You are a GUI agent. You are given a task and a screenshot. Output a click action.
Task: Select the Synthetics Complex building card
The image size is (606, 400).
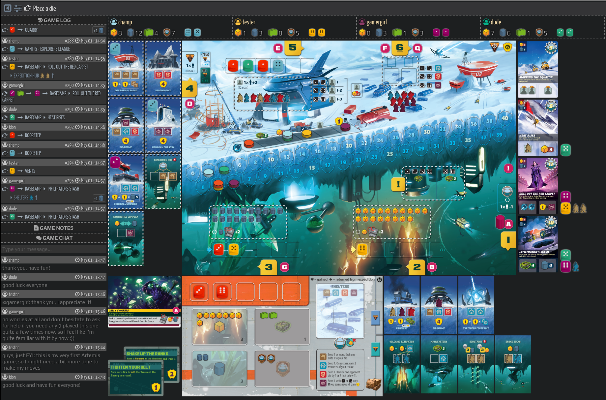pyautogui.click(x=126, y=239)
